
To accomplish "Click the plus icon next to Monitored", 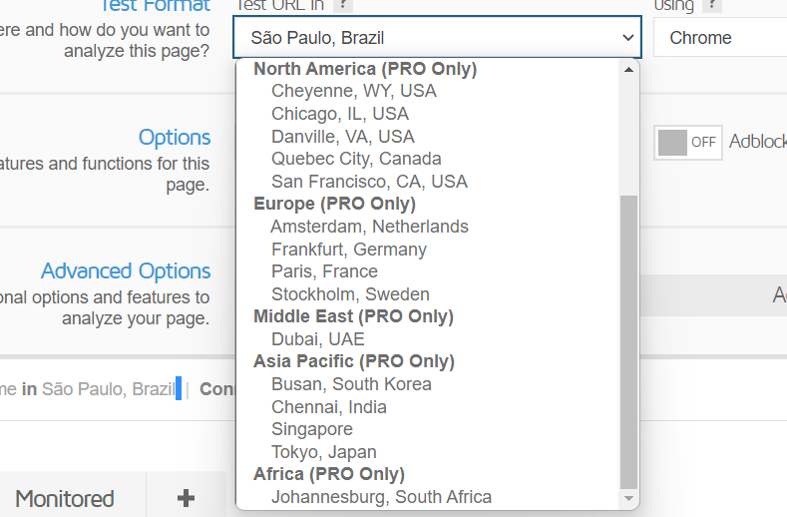I will coord(186,498).
